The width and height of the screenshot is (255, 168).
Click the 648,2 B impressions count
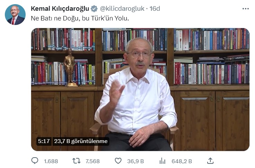[182, 161]
